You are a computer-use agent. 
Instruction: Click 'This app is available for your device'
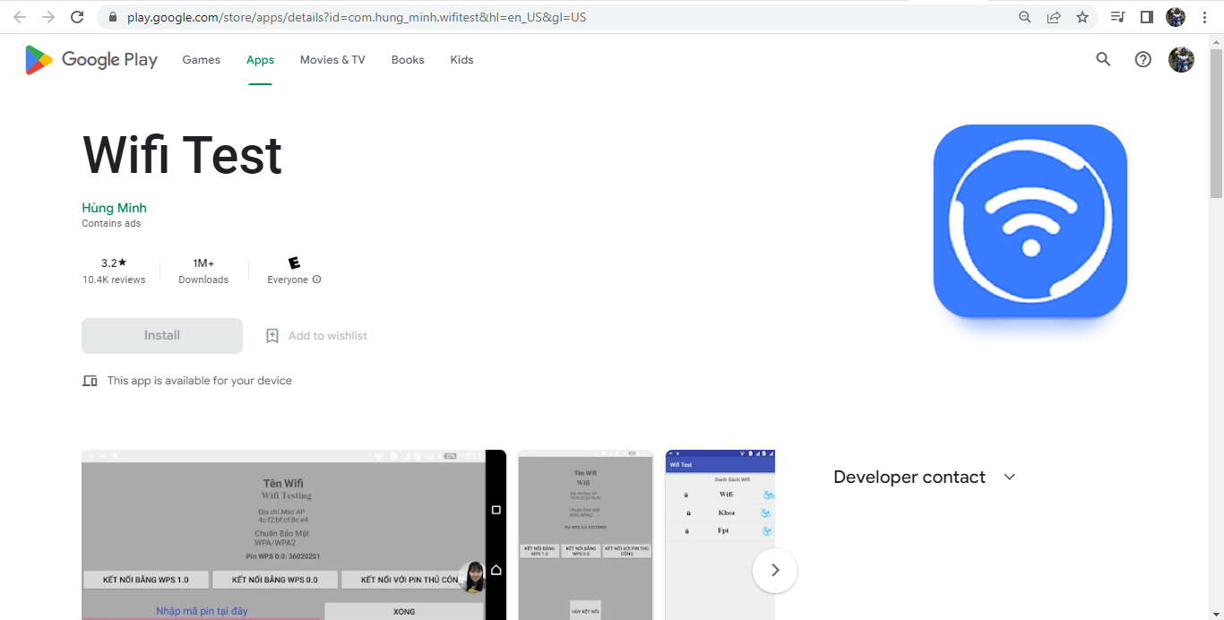[x=200, y=381]
